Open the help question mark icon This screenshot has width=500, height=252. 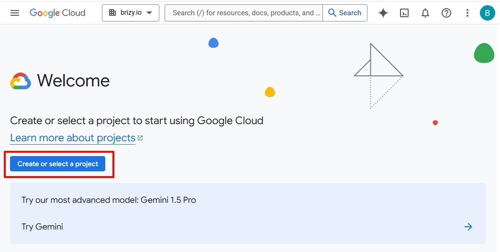click(x=446, y=13)
